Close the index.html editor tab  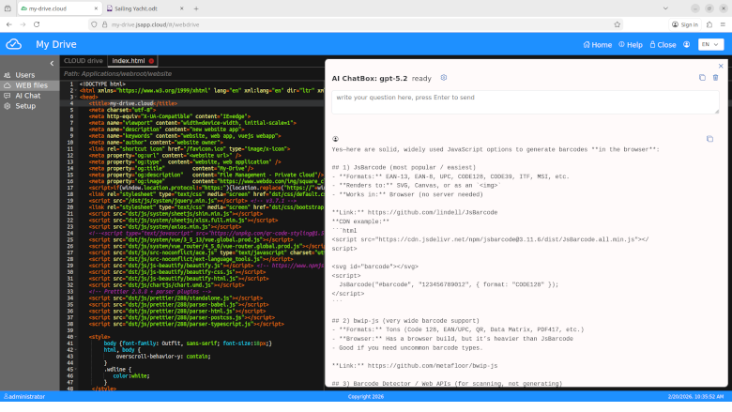[151, 61]
